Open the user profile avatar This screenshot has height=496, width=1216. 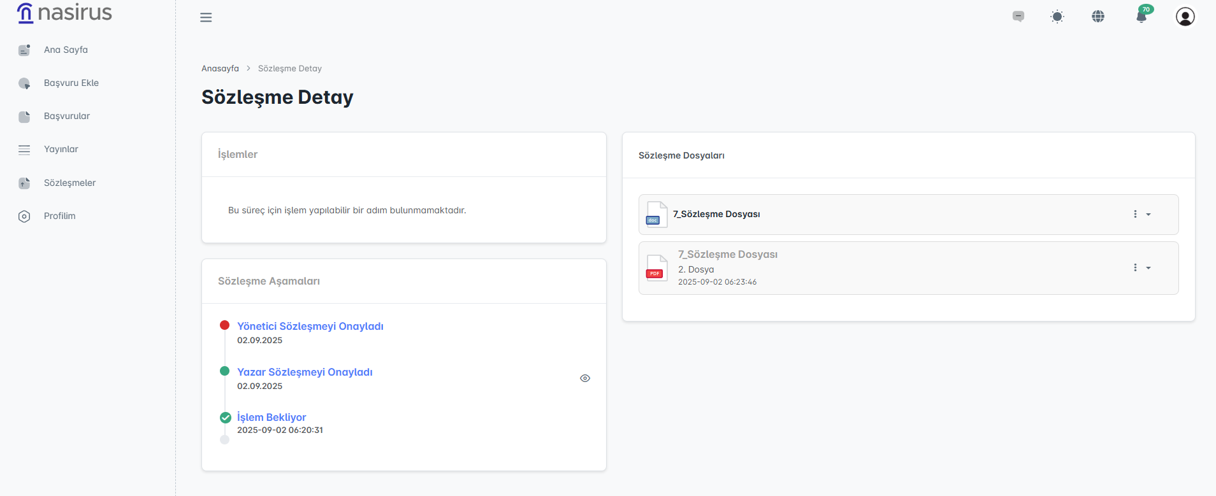click(1185, 17)
